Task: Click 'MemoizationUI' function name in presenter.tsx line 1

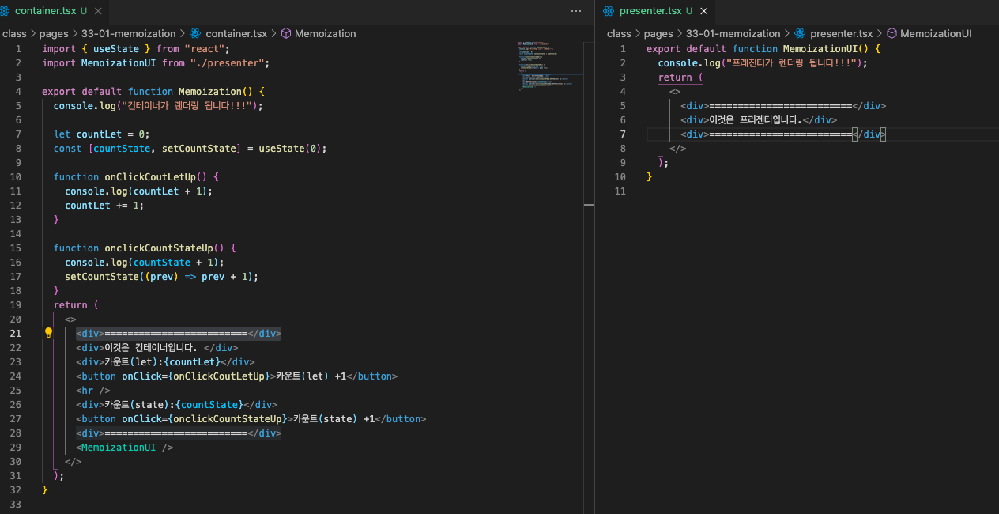Action: click(820, 48)
